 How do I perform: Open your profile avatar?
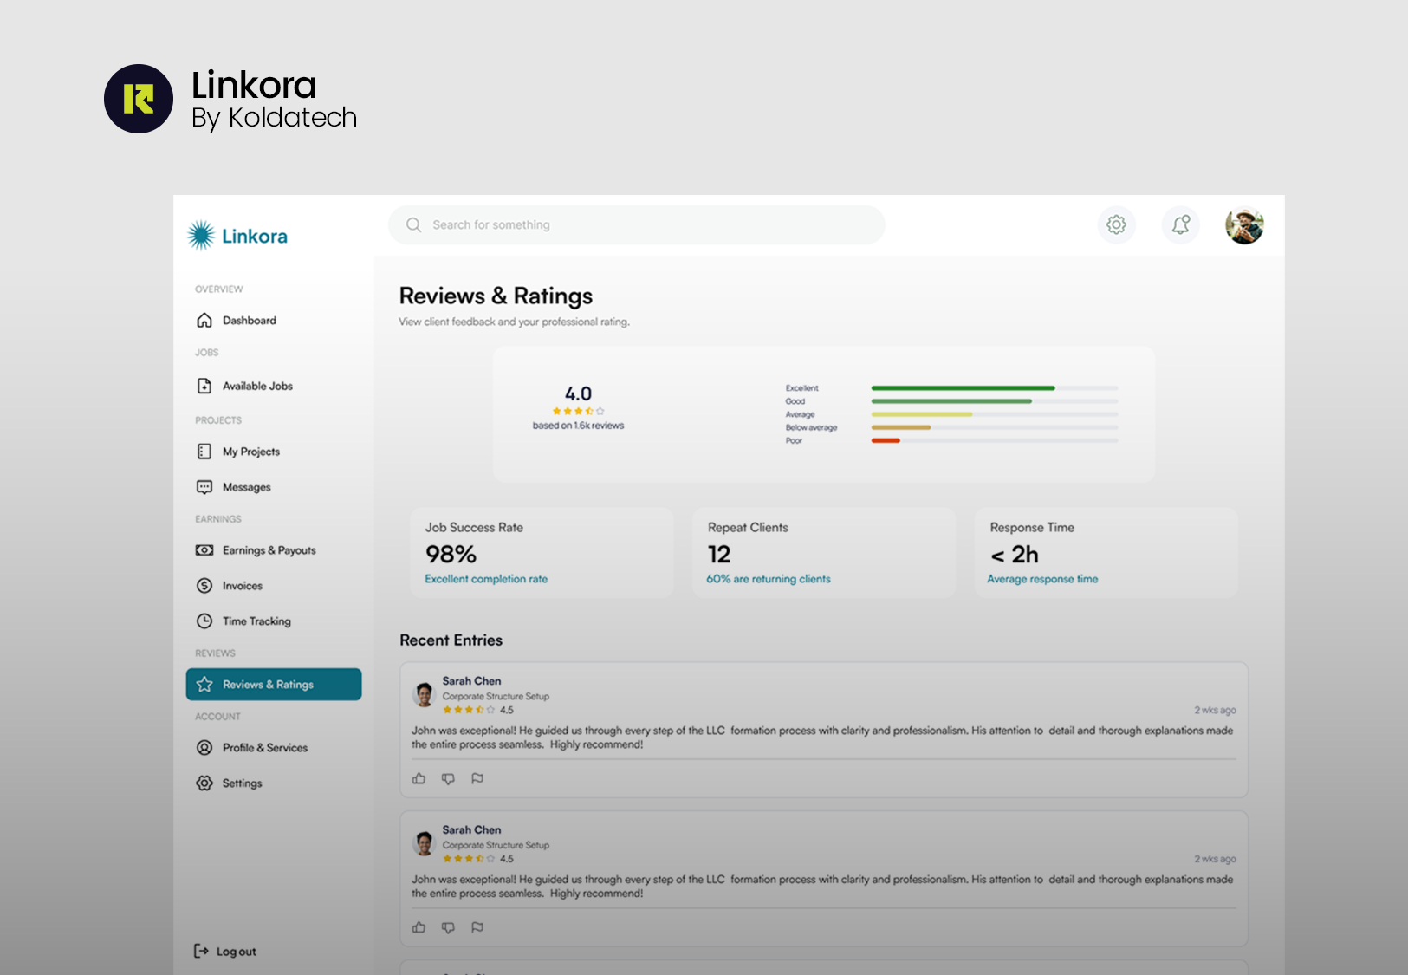[1243, 224]
